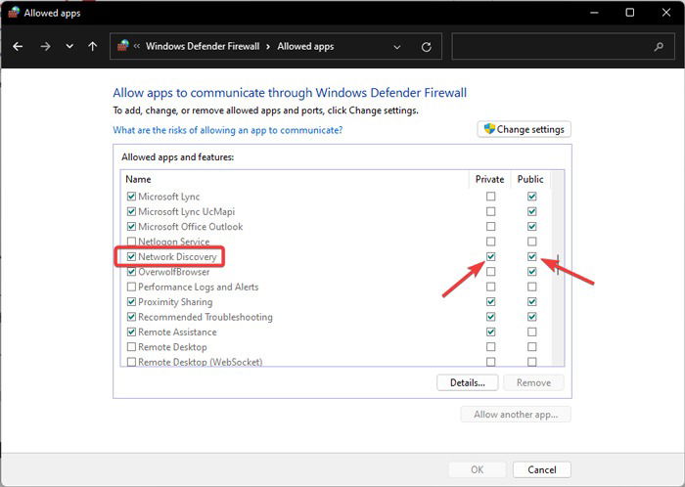This screenshot has height=487, width=685.
Task: Click the Allowed apps breadcrumb
Action: point(305,46)
